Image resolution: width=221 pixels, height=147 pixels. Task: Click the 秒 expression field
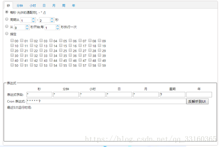pyautogui.click(x=39, y=95)
